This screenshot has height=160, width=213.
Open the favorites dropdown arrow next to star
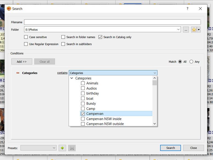199,30
